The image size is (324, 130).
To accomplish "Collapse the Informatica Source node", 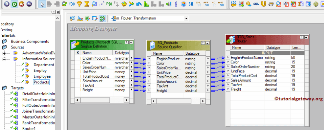I will tap(4, 59).
